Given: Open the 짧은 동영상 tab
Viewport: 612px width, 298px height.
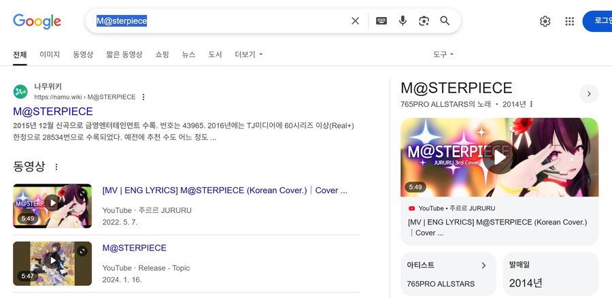Looking at the screenshot, I should [x=124, y=54].
